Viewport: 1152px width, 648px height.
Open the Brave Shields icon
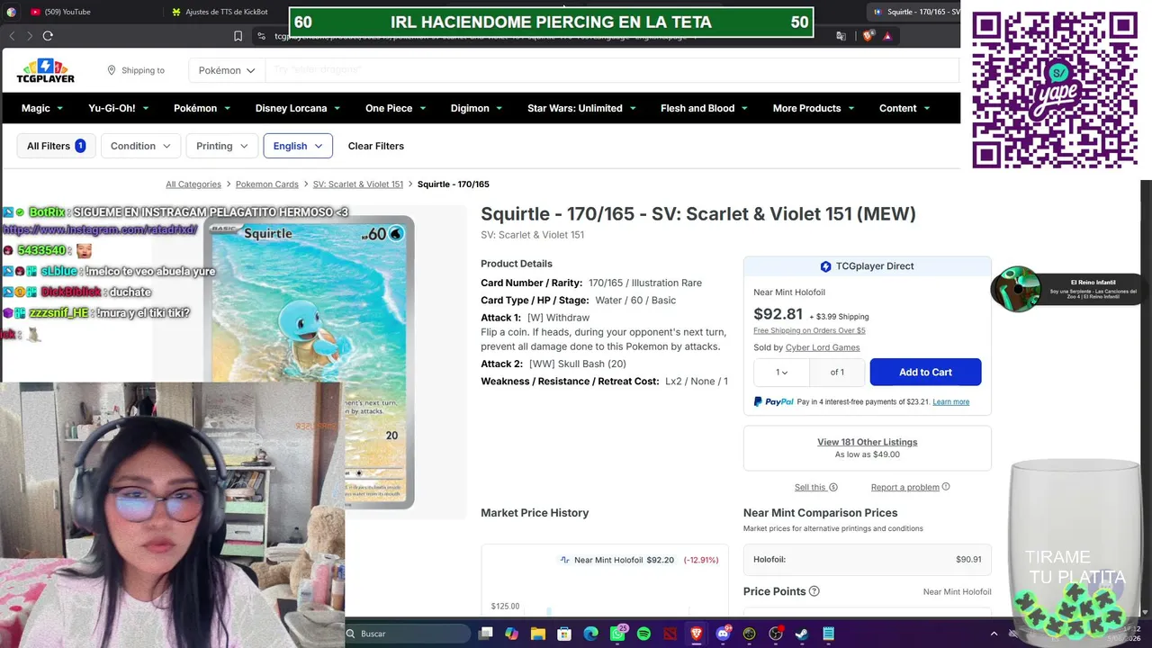tap(868, 36)
